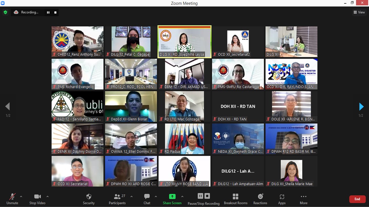The width and height of the screenshot is (369, 207).
Task: Open the Chat panel
Action: [x=147, y=199]
